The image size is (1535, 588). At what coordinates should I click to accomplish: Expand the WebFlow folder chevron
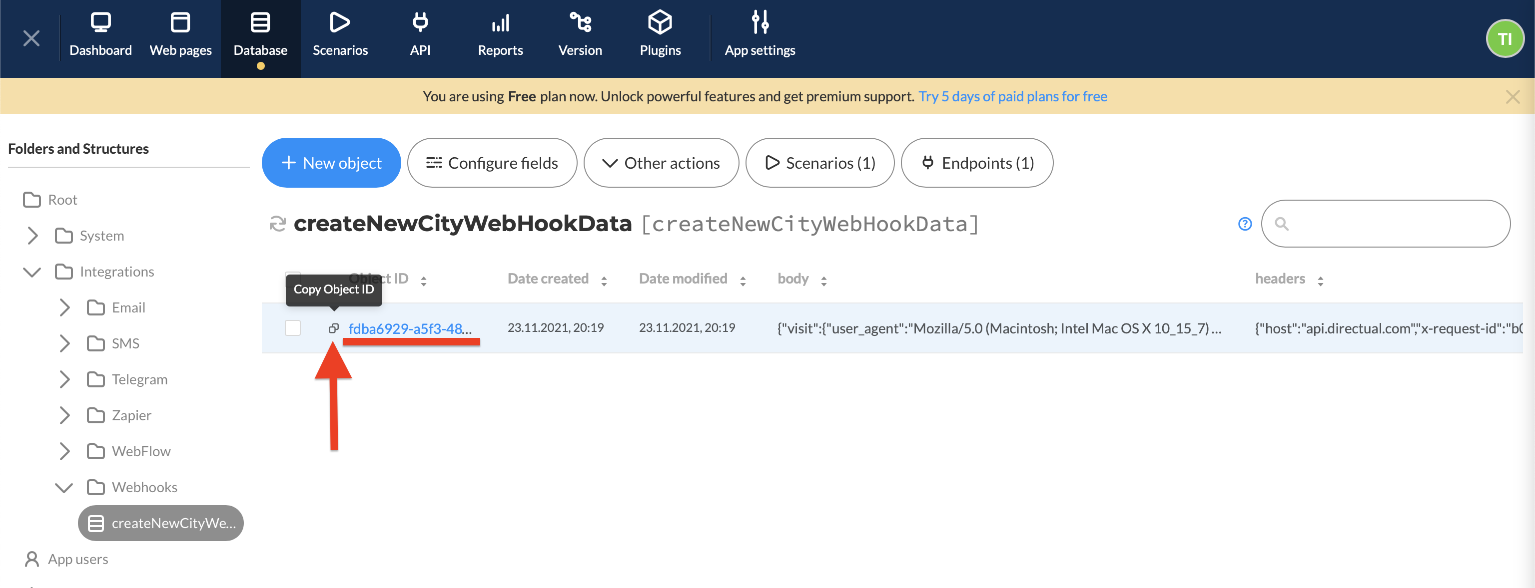pos(65,451)
